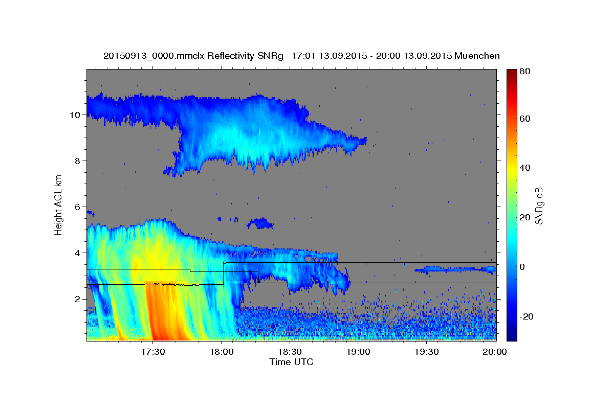Click the 18:00 time tick label

coord(222,352)
